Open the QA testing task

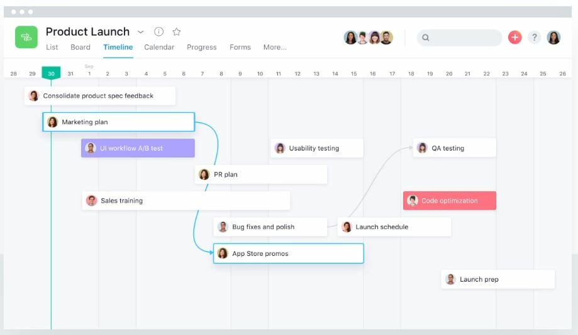click(x=455, y=148)
